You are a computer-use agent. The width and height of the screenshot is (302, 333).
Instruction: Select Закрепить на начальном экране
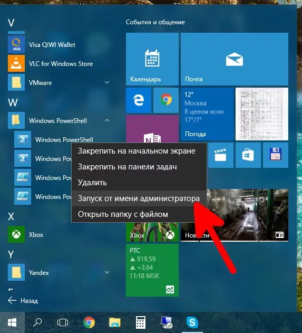point(139,151)
